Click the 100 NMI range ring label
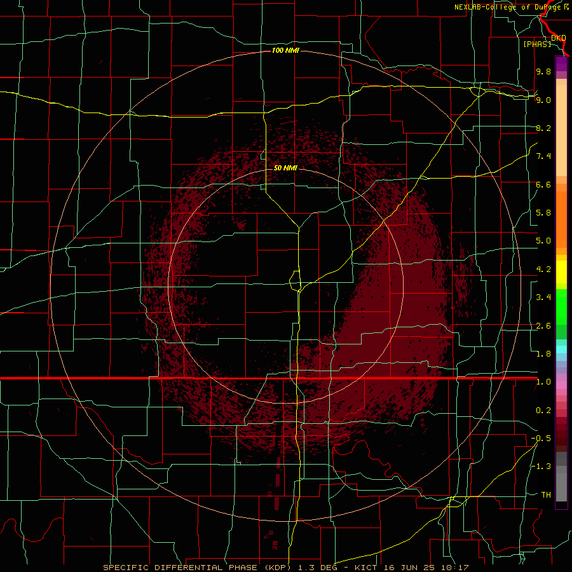 point(285,50)
